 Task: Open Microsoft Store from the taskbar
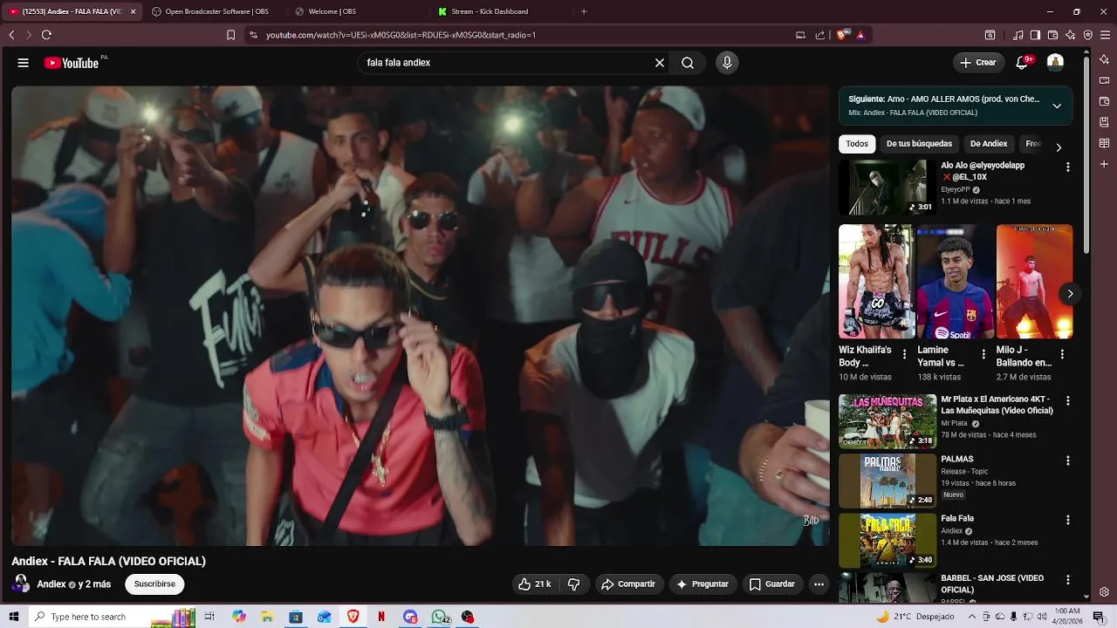click(296, 617)
